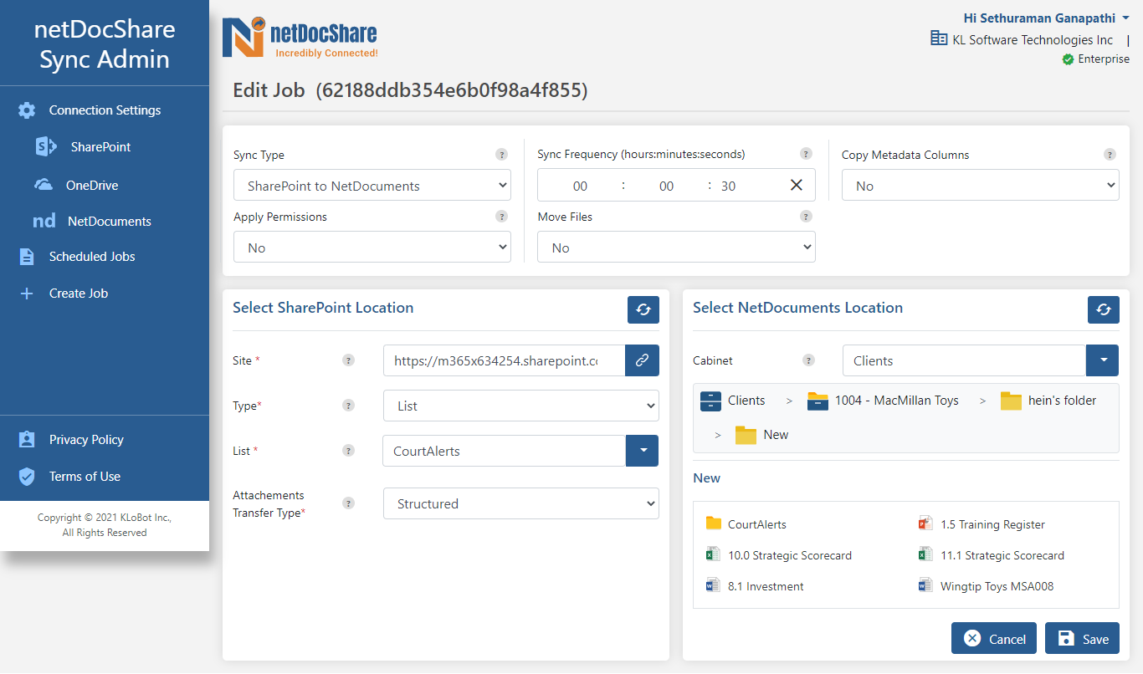Open the user menu Hi Sethuraman Ganapathi
The width and height of the screenshot is (1143, 674).
(x=1046, y=18)
